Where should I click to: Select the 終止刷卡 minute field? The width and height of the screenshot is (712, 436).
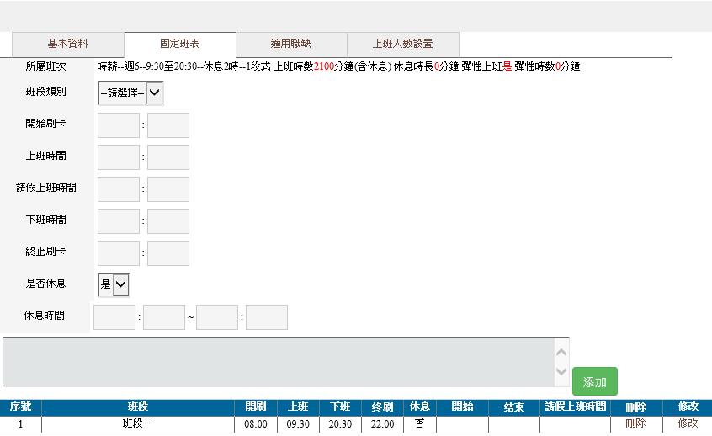click(168, 253)
